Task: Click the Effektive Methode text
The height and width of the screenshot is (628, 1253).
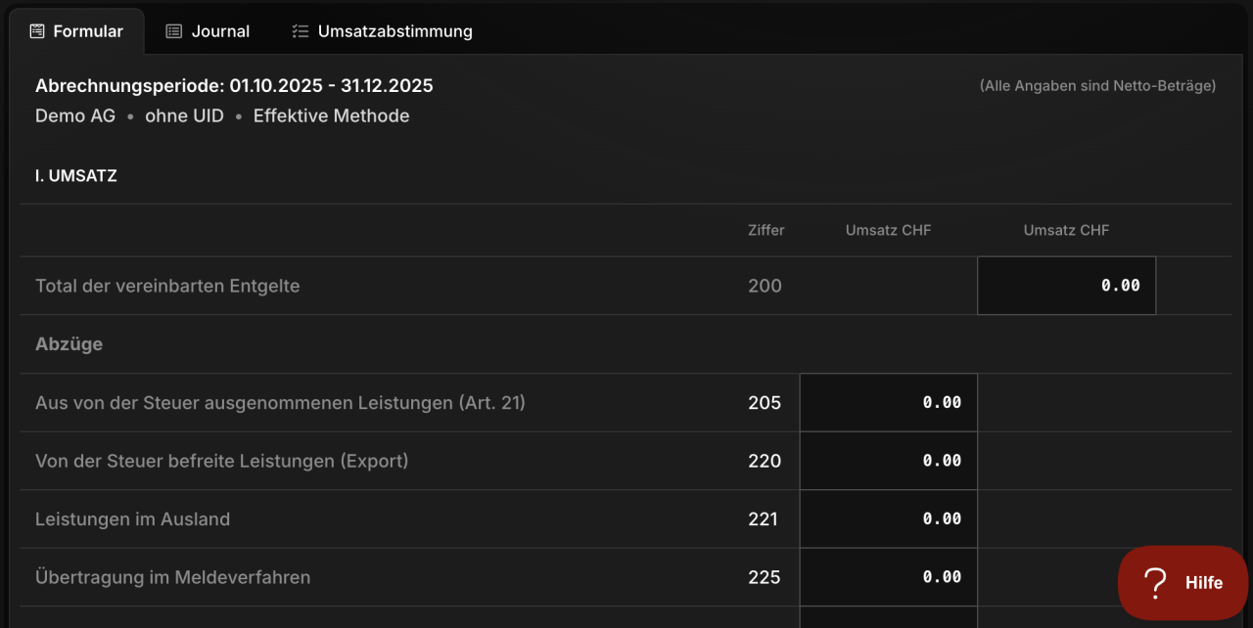Action: pos(331,116)
